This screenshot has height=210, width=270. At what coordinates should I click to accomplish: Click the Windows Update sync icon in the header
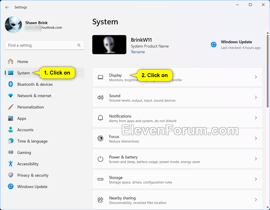(213, 44)
